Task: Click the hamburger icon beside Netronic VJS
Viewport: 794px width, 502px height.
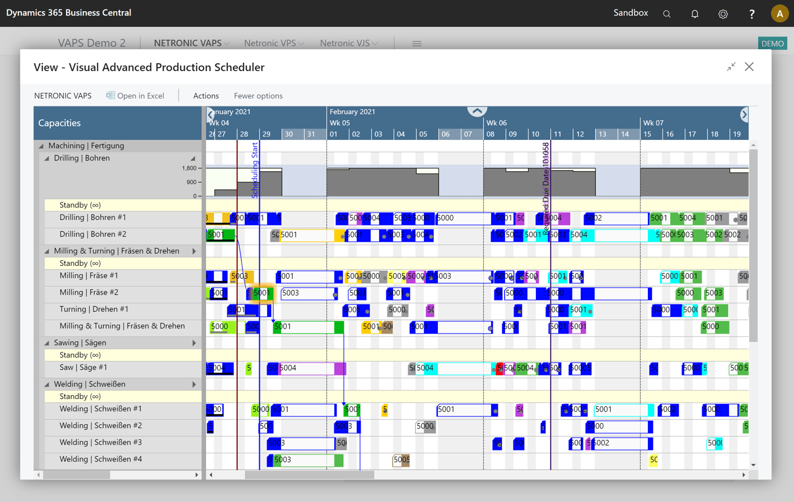Action: (x=417, y=43)
